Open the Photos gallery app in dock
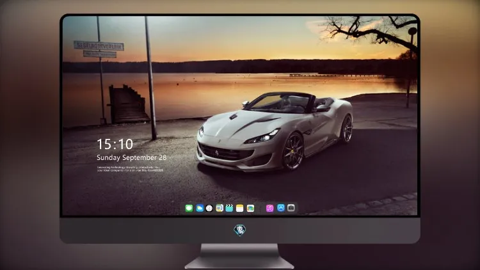 [250, 209]
